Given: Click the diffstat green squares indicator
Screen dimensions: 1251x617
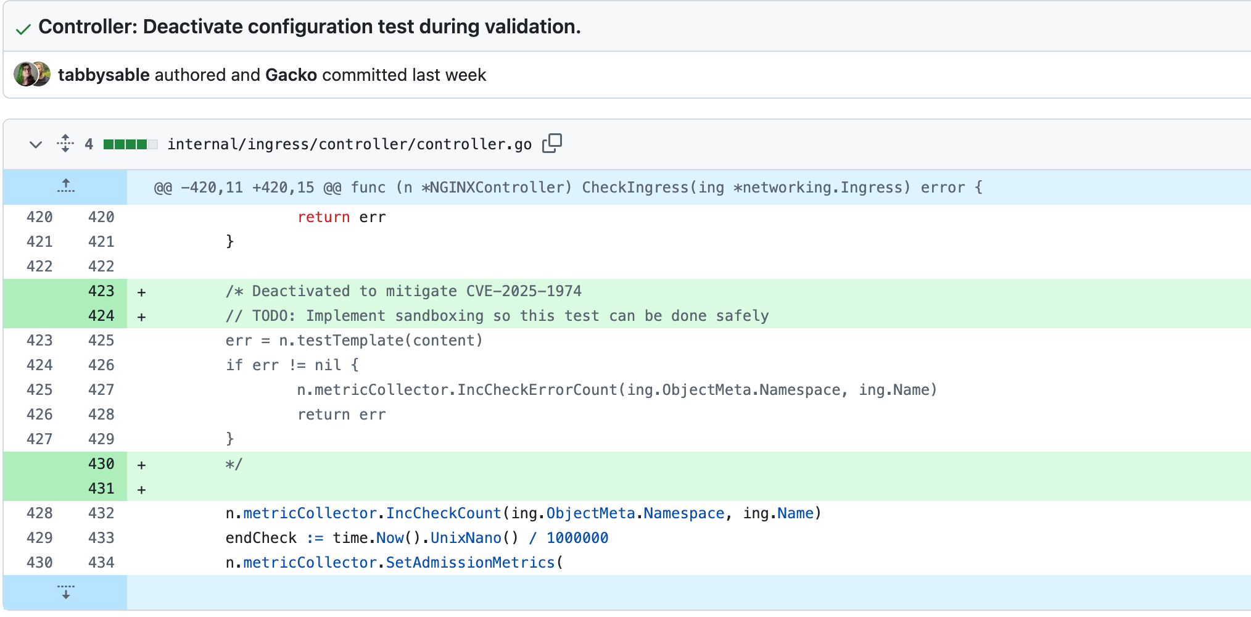Looking at the screenshot, I should click(x=130, y=144).
